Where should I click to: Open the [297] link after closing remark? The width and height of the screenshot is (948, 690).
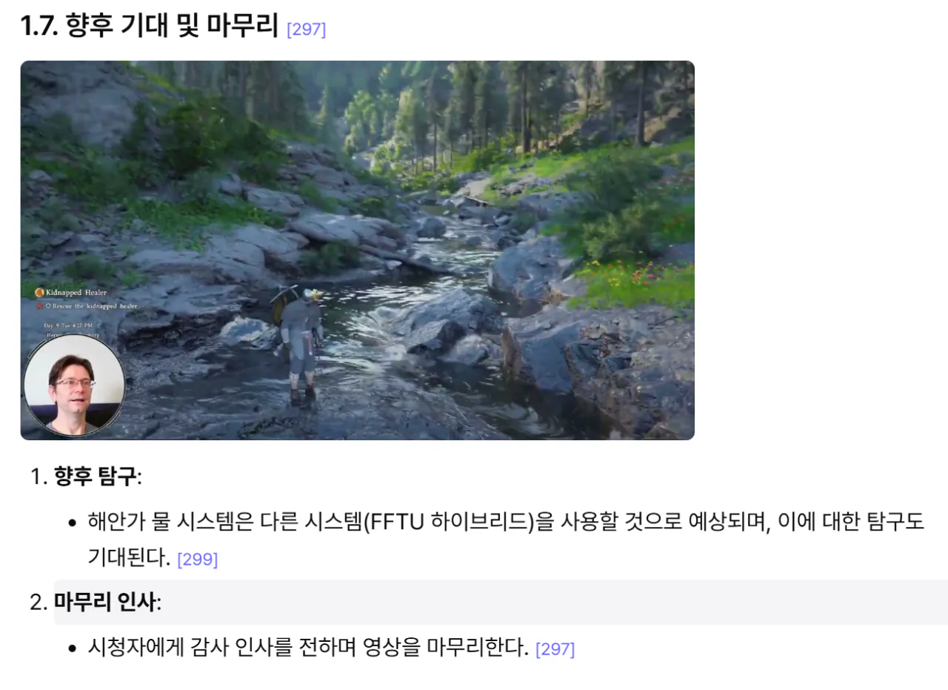[x=555, y=649]
